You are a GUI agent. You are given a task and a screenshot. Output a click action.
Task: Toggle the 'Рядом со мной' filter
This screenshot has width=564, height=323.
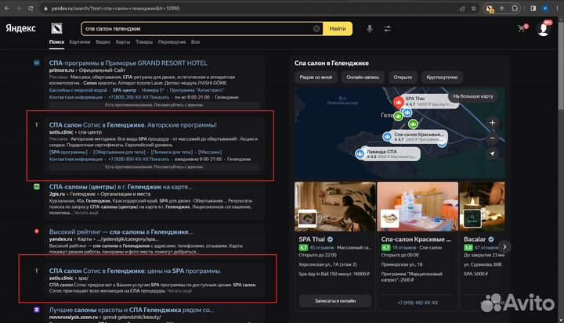pyautogui.click(x=316, y=77)
